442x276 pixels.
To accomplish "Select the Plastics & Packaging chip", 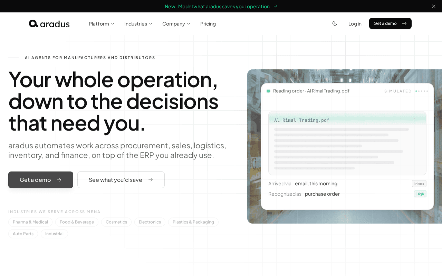I will [x=193, y=222].
